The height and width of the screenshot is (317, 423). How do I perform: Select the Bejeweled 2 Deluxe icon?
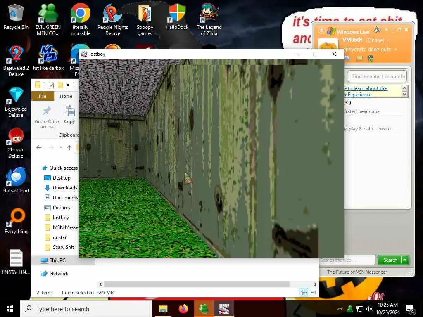coord(16,61)
